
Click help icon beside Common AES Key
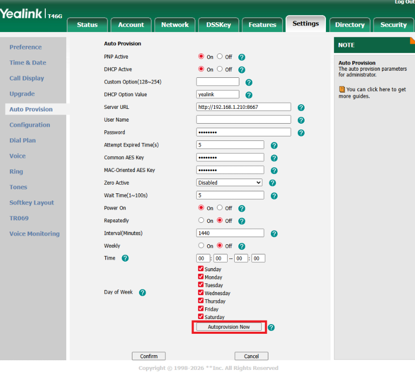[274, 158]
